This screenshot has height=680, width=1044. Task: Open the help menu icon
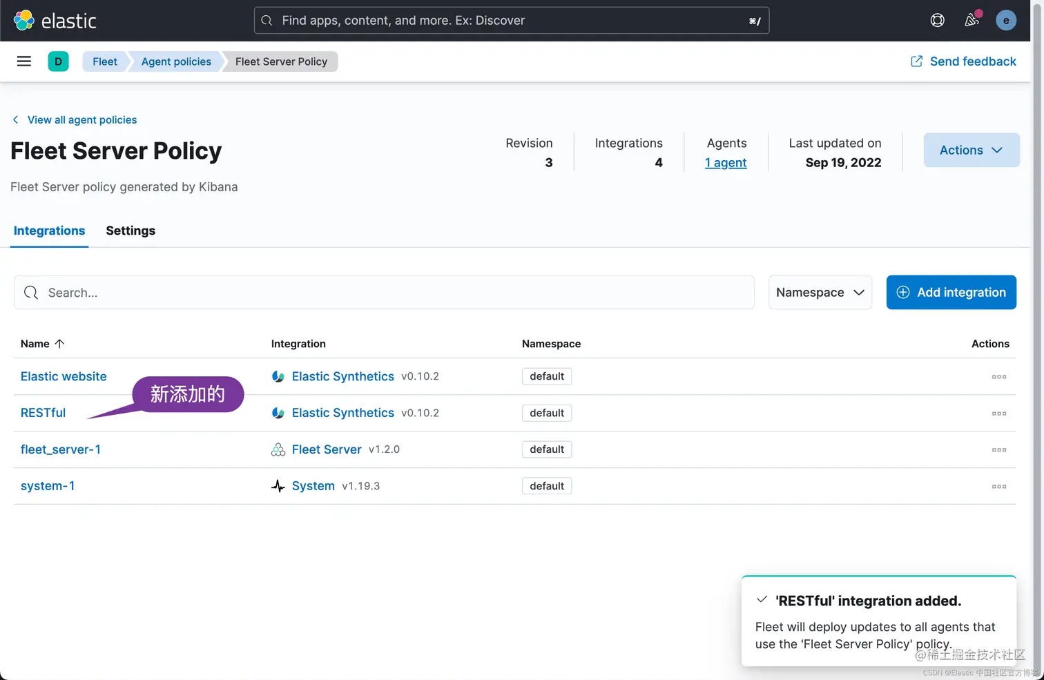pos(937,21)
